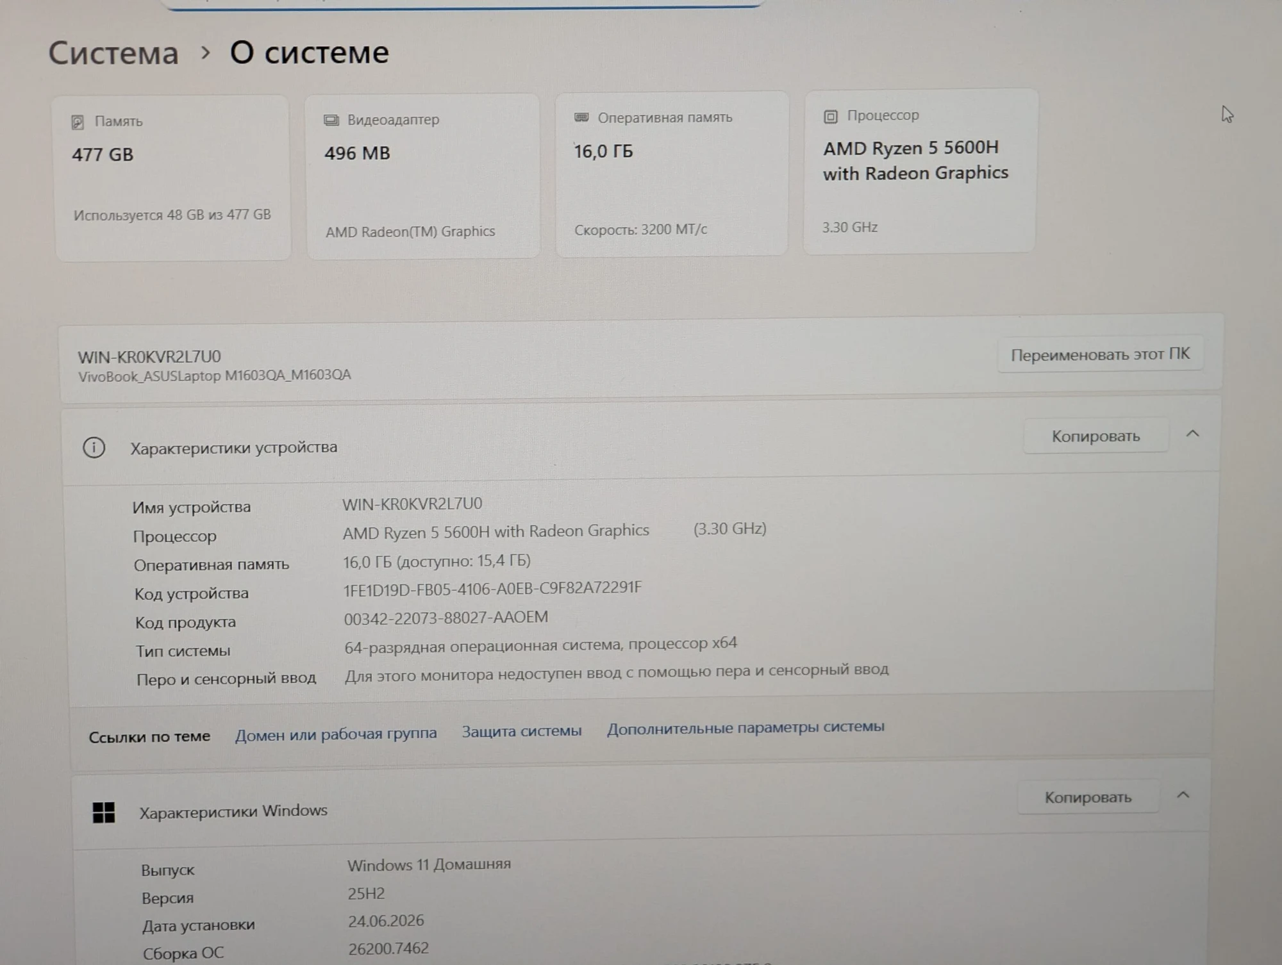Select the Перо и сенсорный ввод value
Image resolution: width=1282 pixels, height=965 pixels.
click(x=617, y=673)
